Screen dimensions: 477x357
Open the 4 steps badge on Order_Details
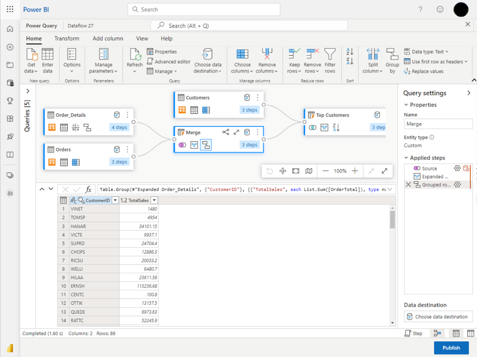click(119, 127)
